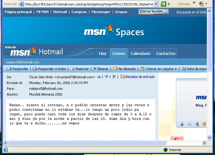Click the Responder reply icon
The height and width of the screenshot is (155, 215).
point(9,69)
